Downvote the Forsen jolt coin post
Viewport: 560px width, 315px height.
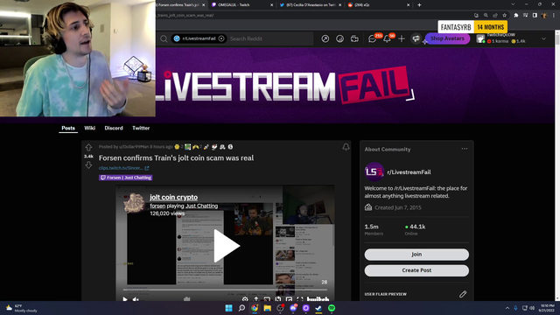pos(88,165)
